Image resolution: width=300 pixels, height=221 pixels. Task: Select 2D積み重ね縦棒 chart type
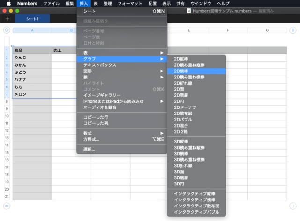pos(196,65)
